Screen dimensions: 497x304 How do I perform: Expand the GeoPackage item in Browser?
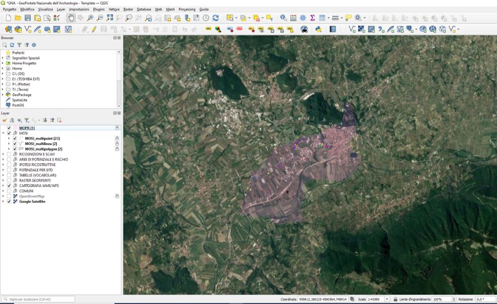click(4, 94)
